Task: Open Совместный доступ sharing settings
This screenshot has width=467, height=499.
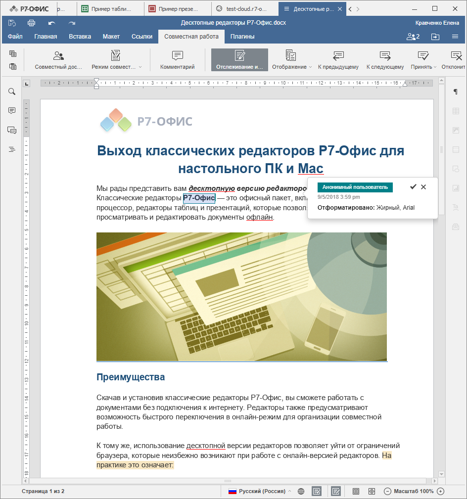Action: pyautogui.click(x=58, y=60)
